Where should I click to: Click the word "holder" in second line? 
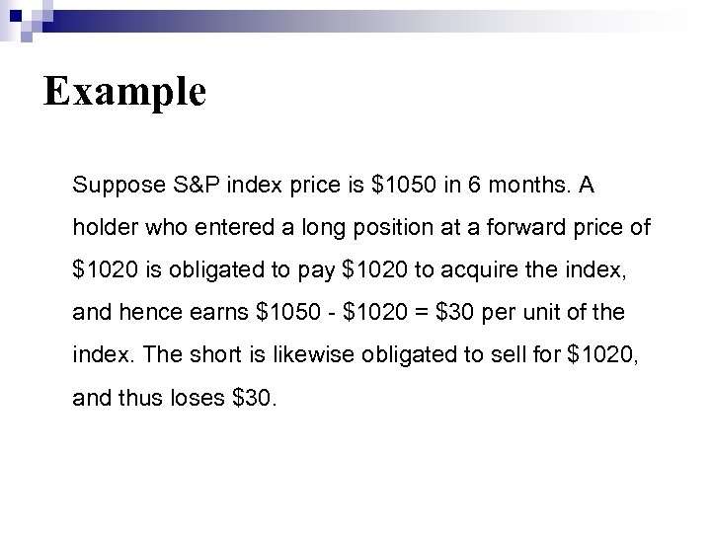[x=102, y=227]
